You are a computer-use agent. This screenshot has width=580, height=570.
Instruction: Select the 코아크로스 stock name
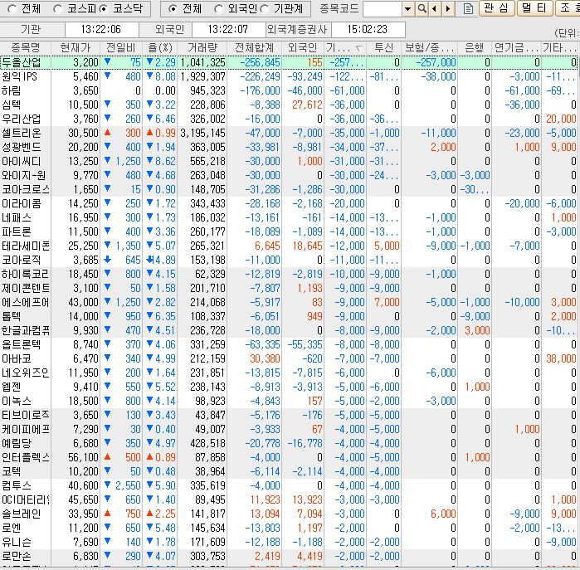pyautogui.click(x=26, y=189)
